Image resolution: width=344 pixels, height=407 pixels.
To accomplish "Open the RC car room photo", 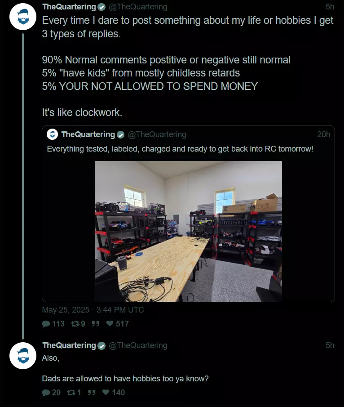I will (189, 231).
